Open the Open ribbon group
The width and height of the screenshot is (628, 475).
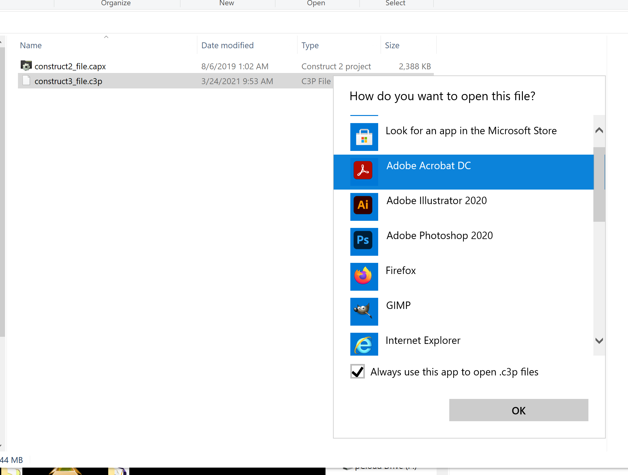click(x=316, y=3)
